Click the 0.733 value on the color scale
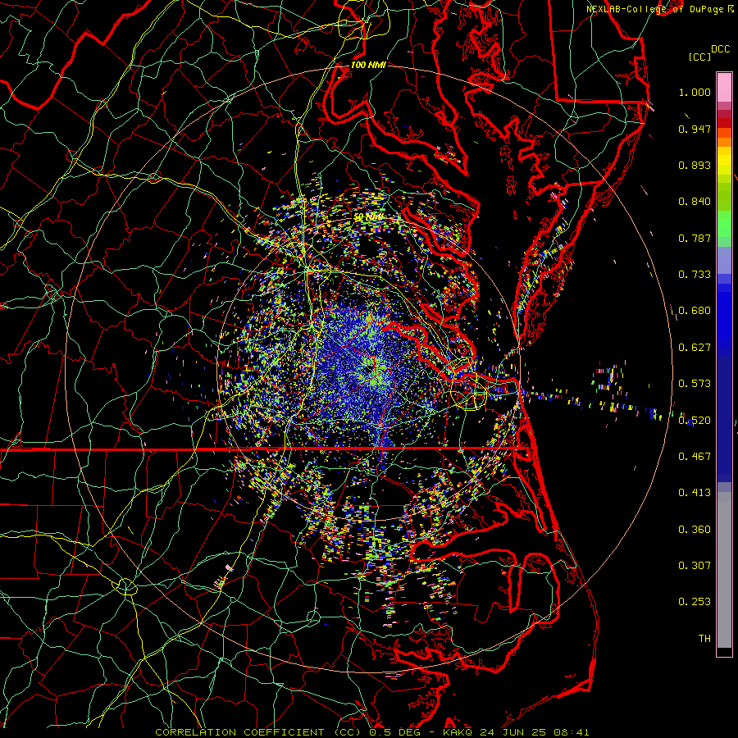Image resolution: width=738 pixels, height=738 pixels. (695, 275)
